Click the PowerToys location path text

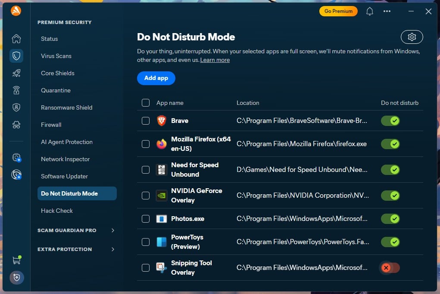(x=303, y=242)
